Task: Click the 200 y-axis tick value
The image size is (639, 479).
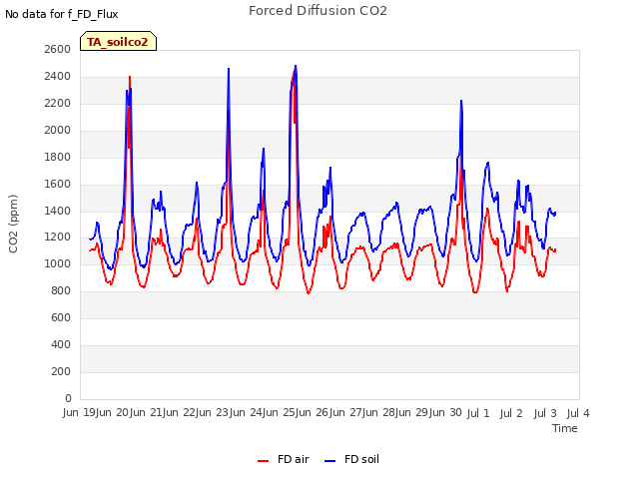Action: tap(61, 371)
